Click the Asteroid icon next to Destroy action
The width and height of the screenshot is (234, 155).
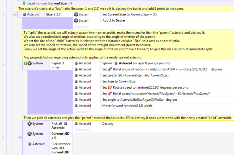tap(76, 123)
